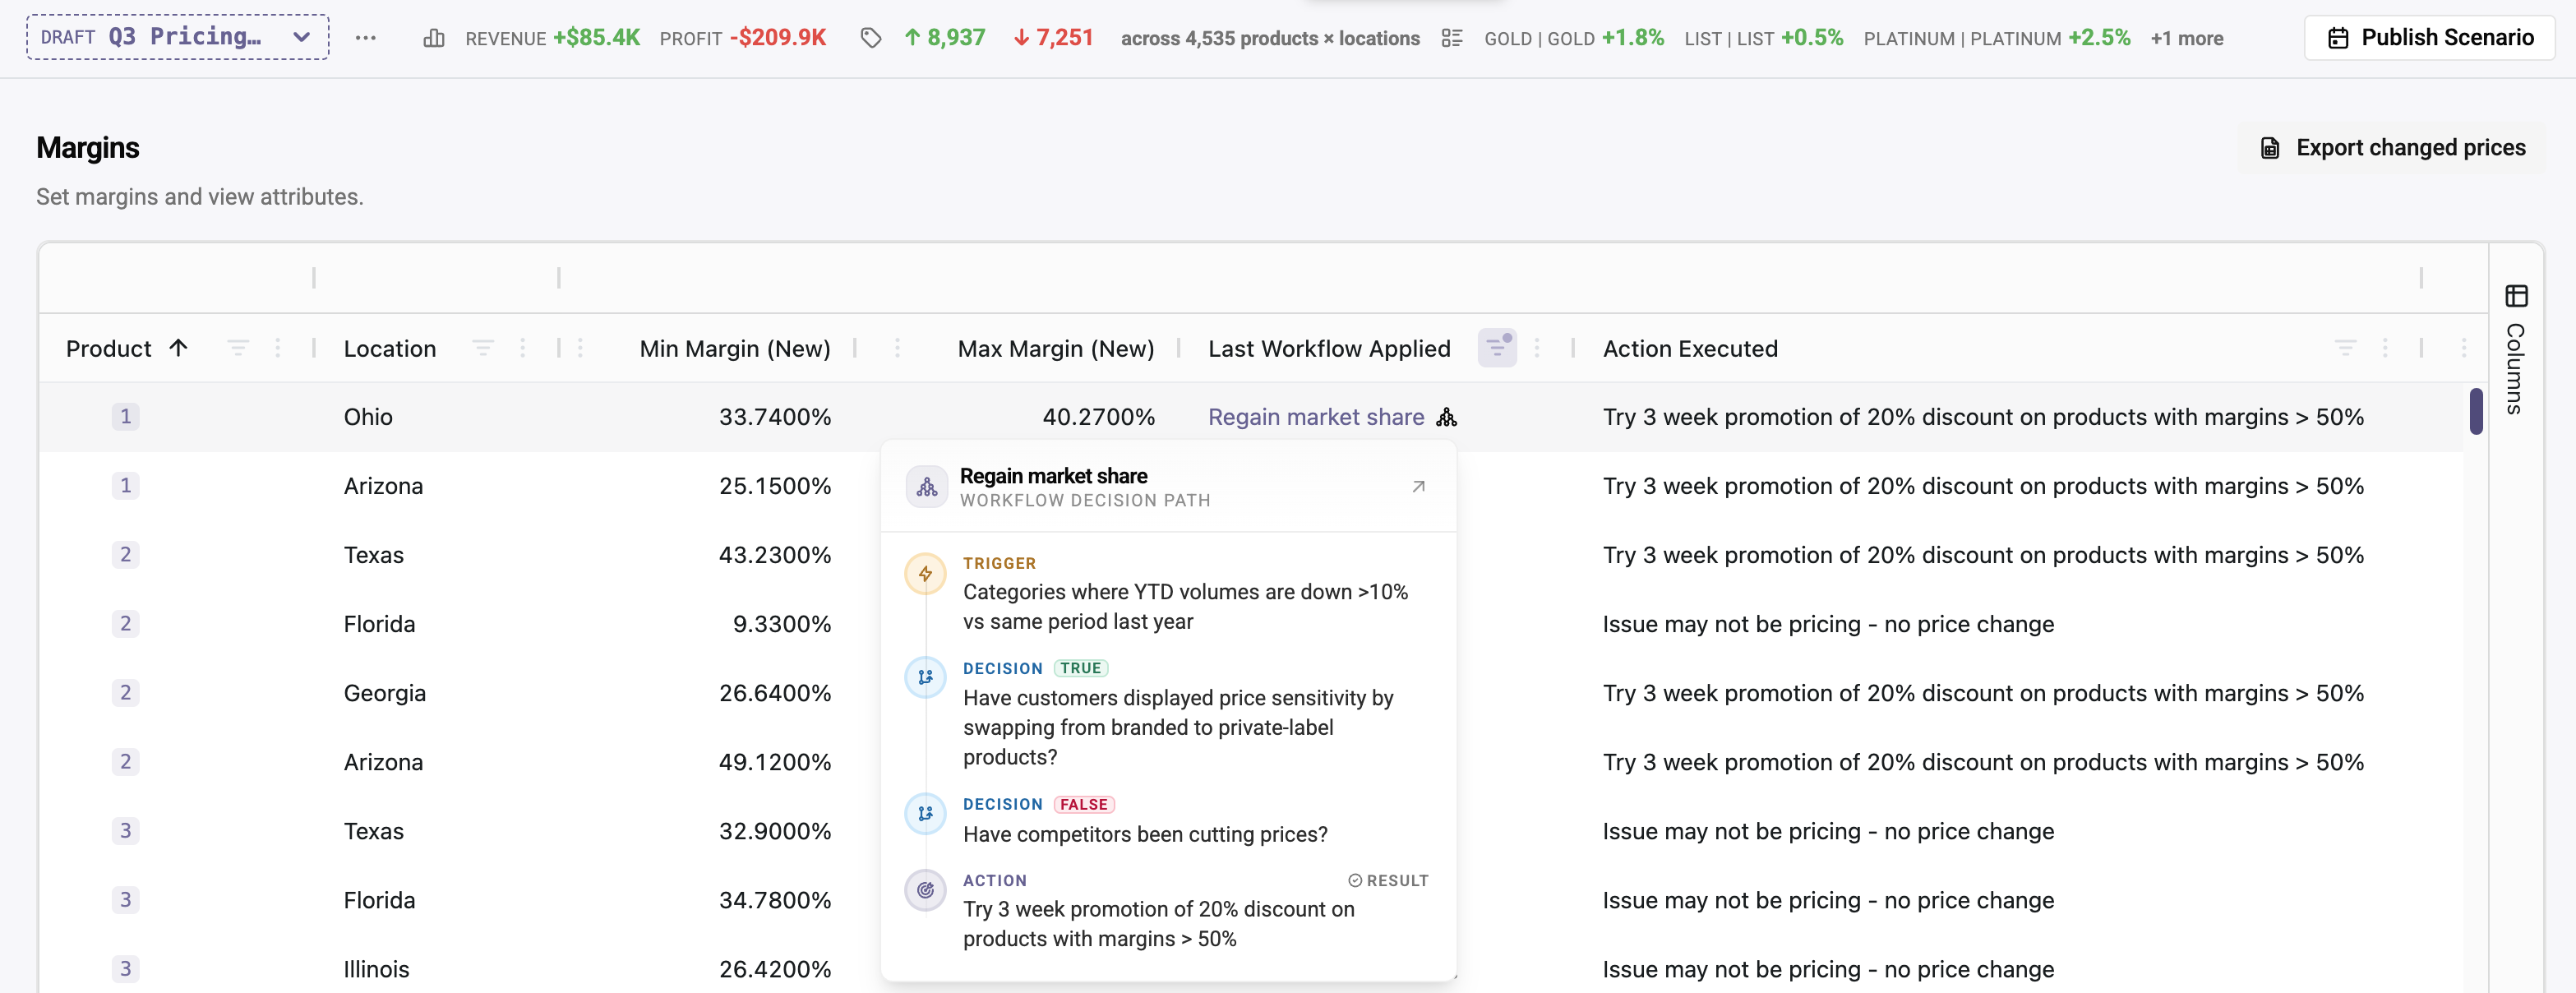Open workflow in new view arrow
This screenshot has width=2576, height=993.
click(1418, 487)
